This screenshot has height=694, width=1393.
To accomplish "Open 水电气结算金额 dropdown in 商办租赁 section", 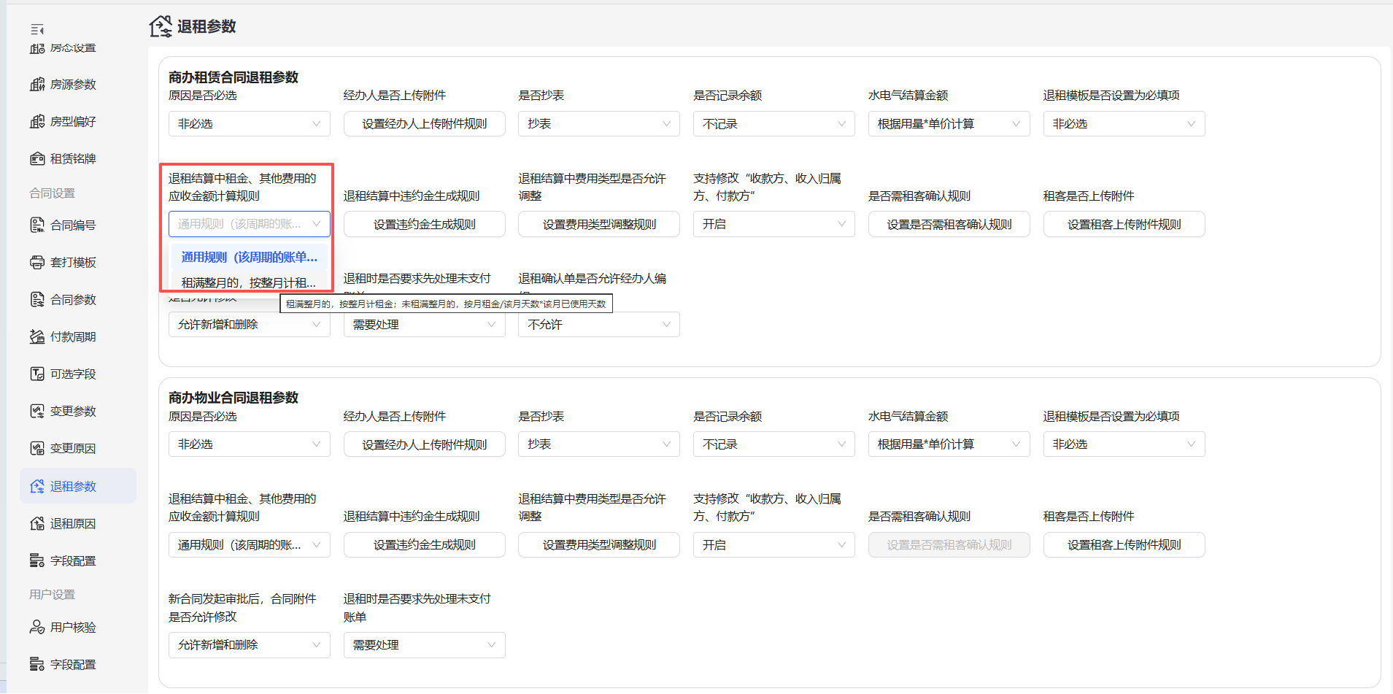I will tap(949, 124).
